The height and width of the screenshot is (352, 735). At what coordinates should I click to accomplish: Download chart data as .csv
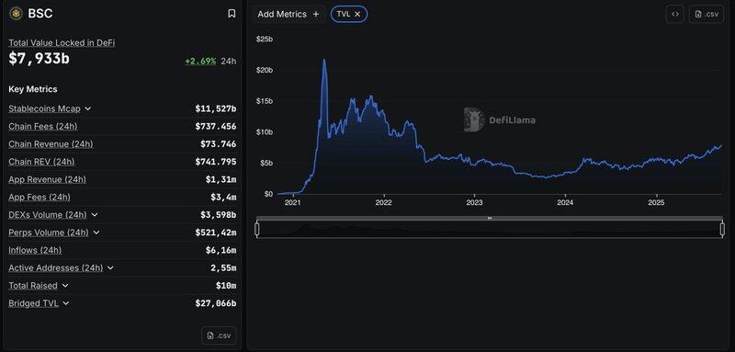pos(707,14)
